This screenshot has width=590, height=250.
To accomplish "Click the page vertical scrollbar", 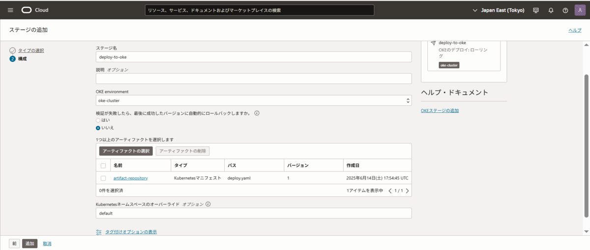I will pos(586,146).
